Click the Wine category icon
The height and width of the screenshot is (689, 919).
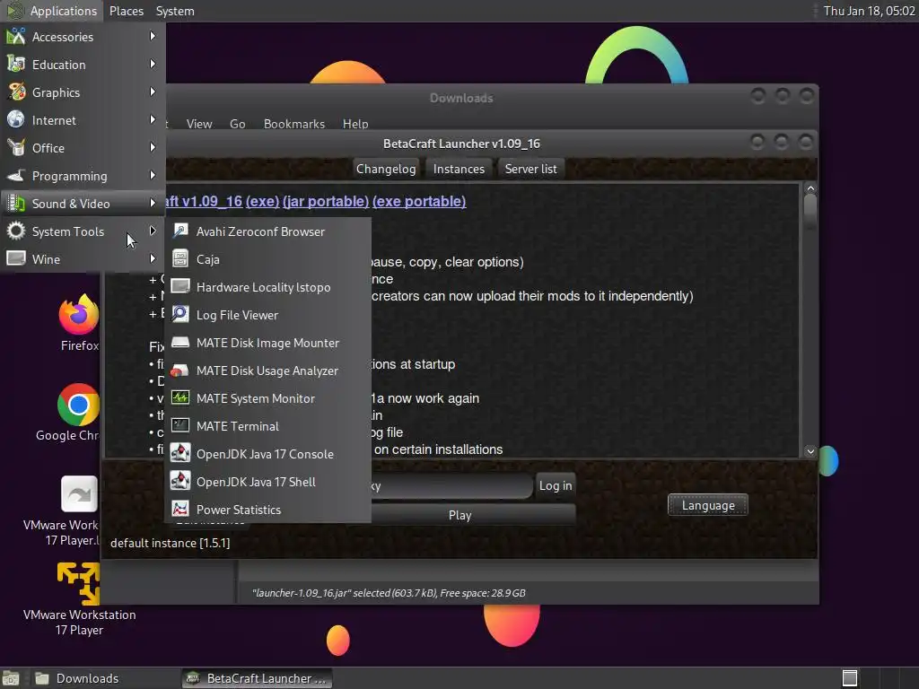point(16,258)
